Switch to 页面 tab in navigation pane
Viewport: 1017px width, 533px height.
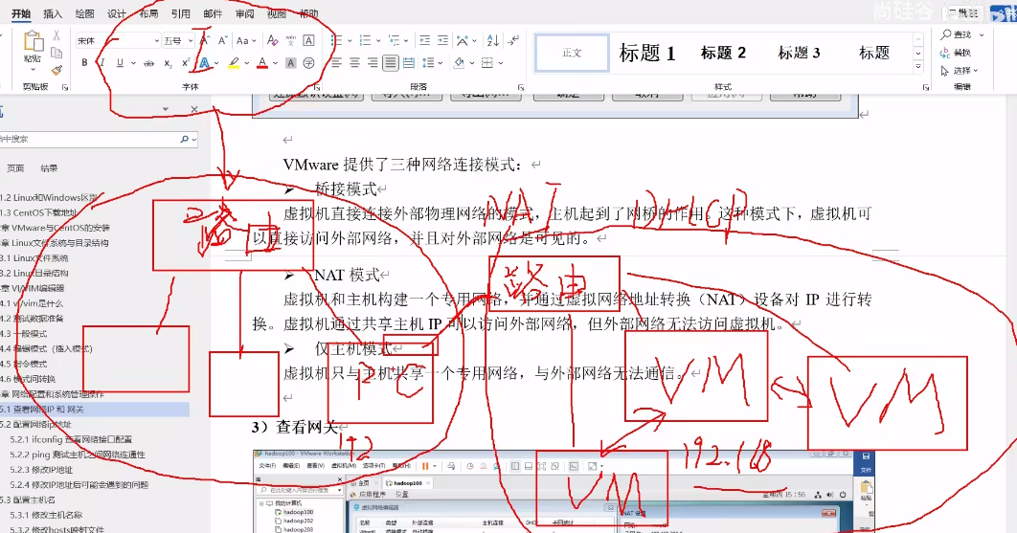pyautogui.click(x=15, y=168)
